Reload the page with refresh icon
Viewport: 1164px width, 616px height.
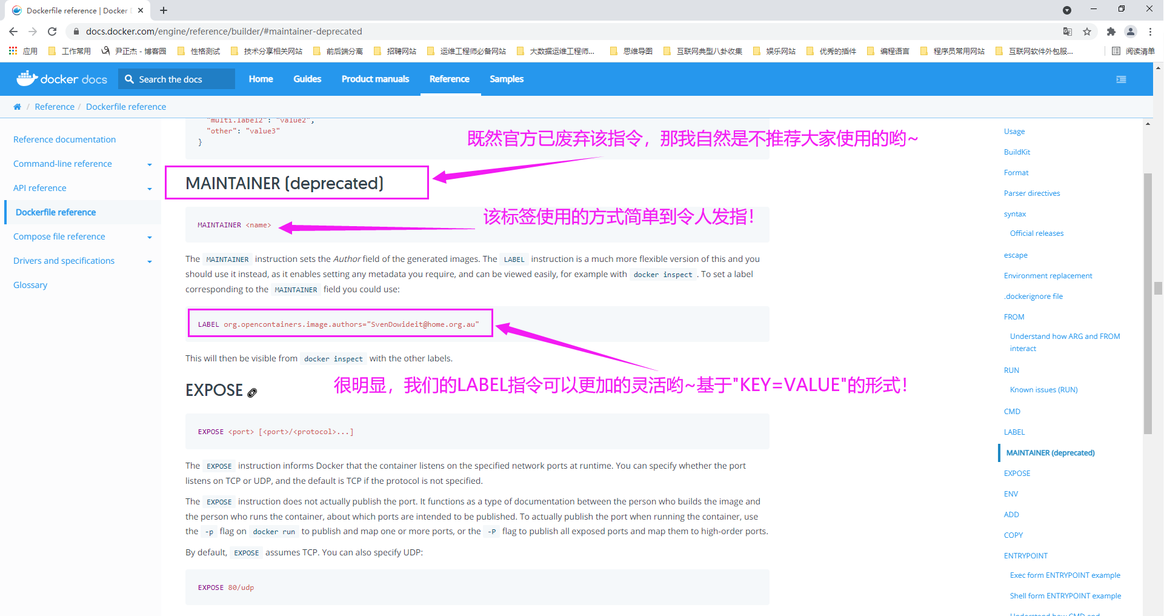pos(52,32)
